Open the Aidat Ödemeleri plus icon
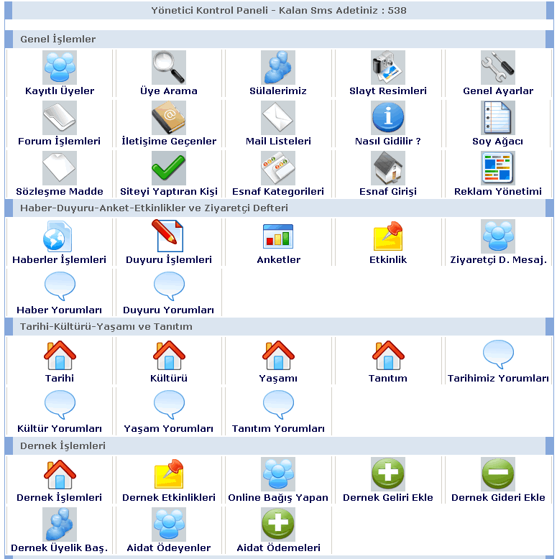This screenshot has height=559, width=557. click(x=278, y=525)
